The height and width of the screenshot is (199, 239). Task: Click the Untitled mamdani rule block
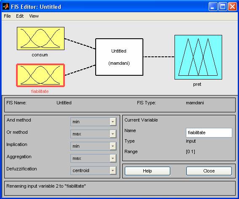point(119,57)
